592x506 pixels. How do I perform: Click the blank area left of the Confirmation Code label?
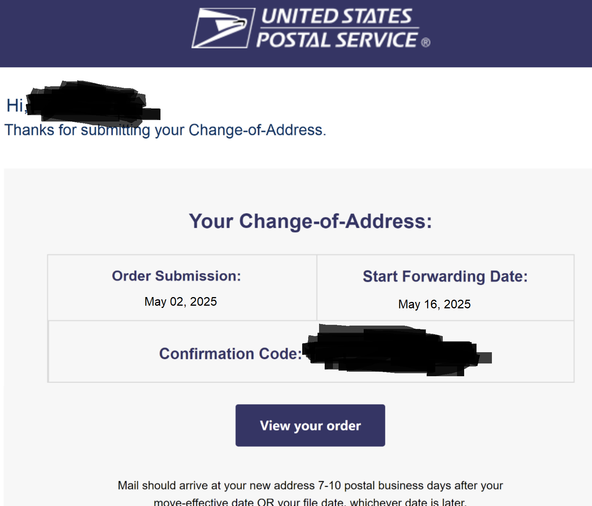(103, 352)
